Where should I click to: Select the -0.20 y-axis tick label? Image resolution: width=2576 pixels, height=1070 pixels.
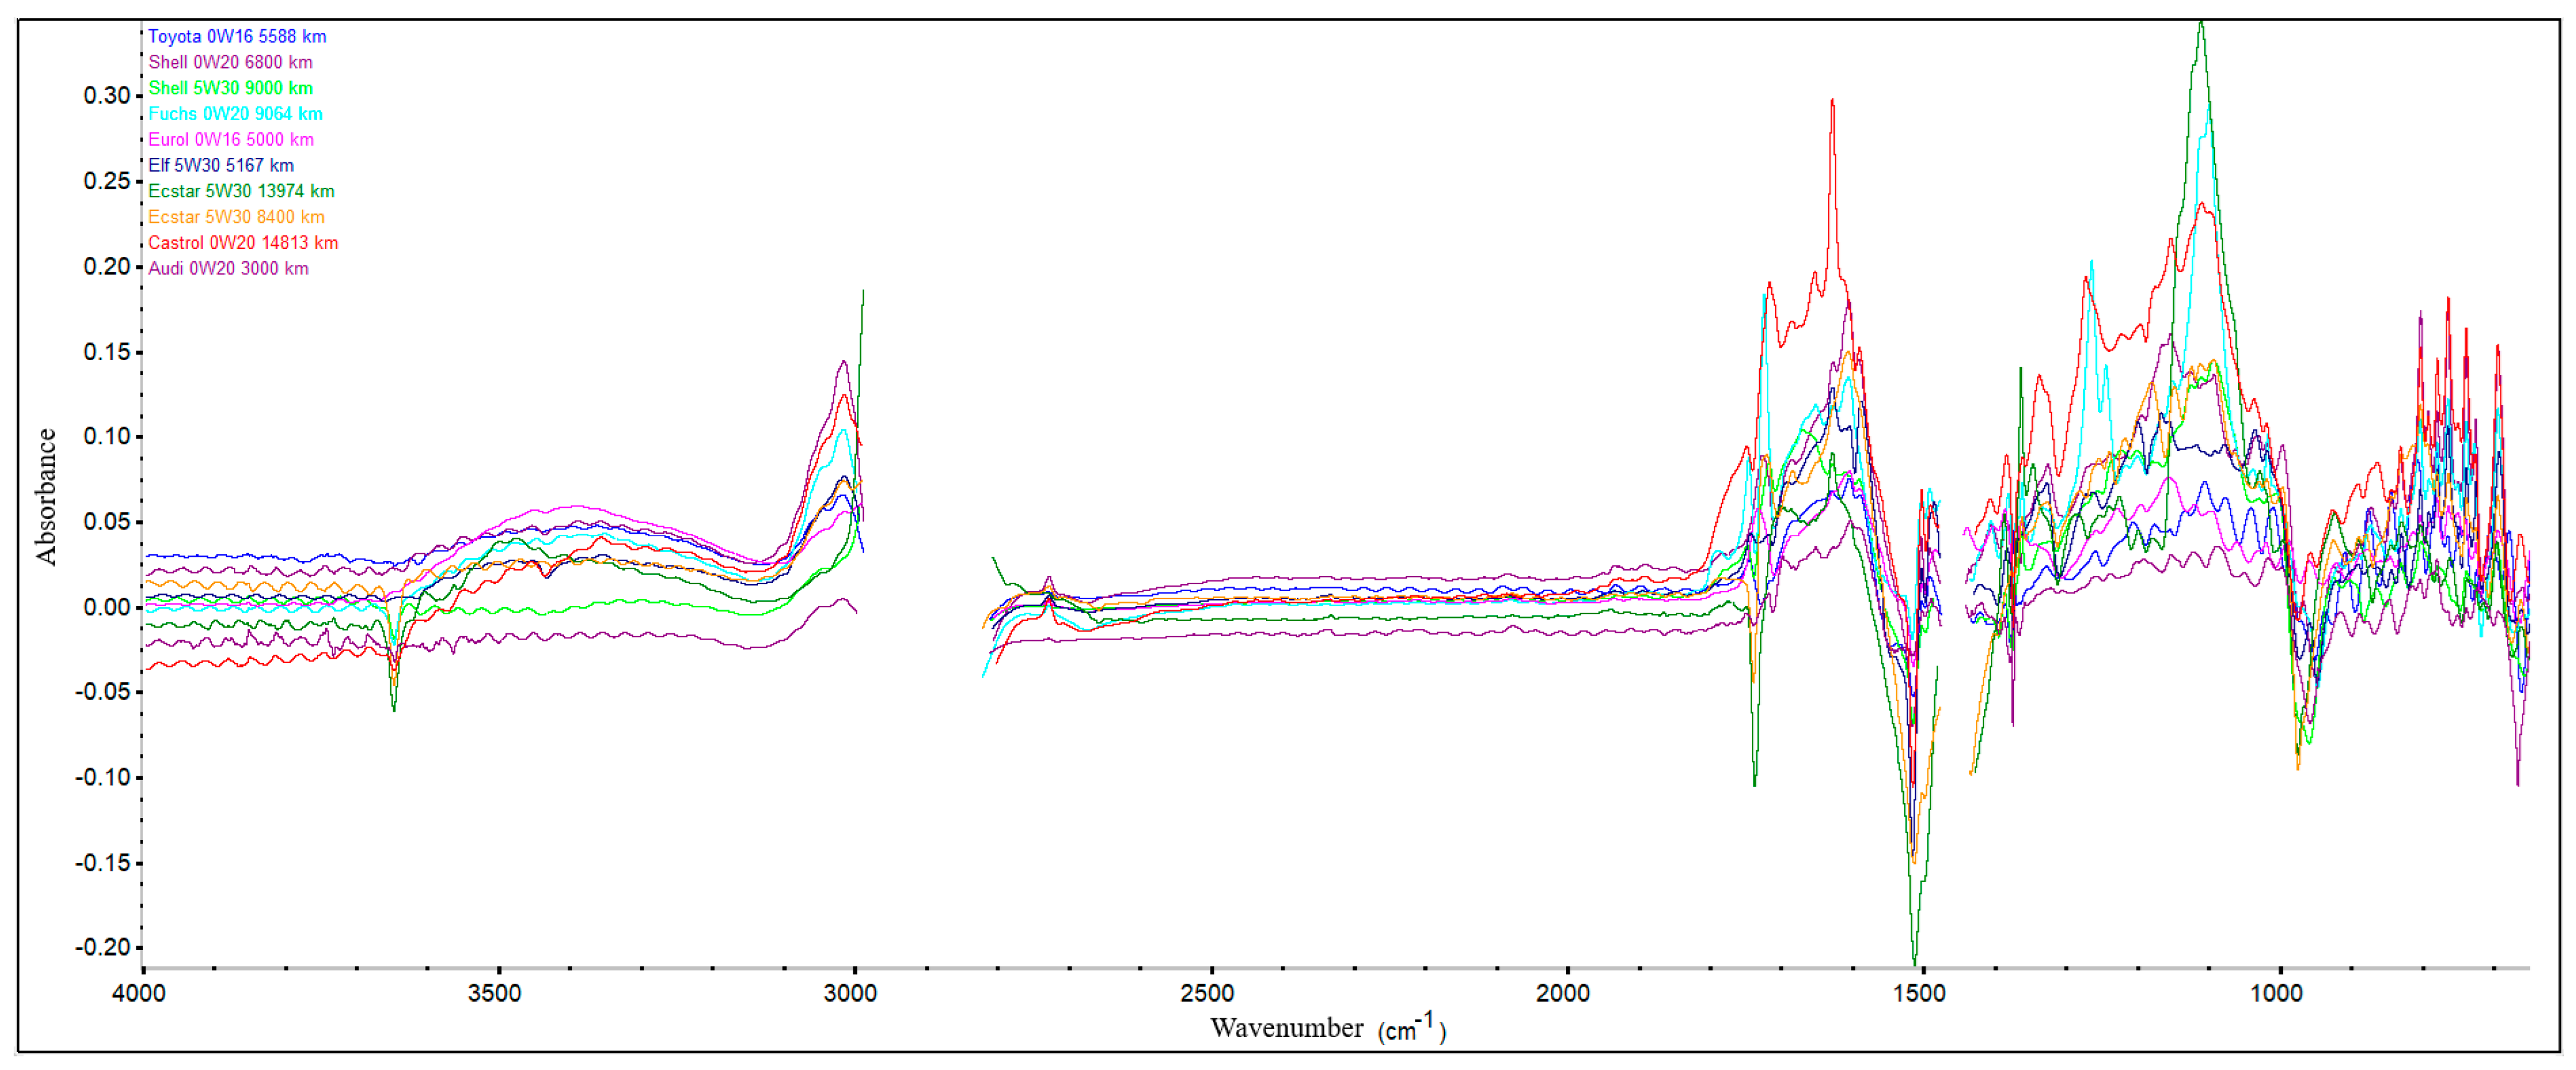coord(103,948)
